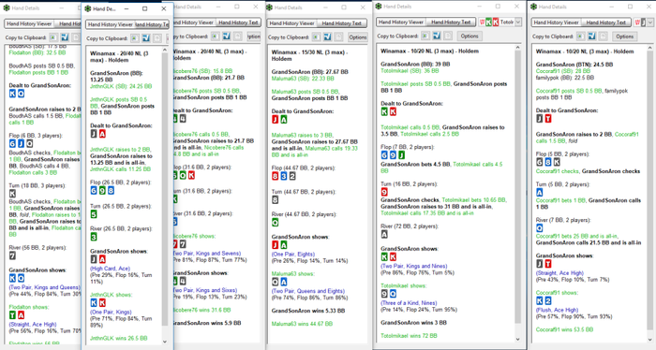656x350 pixels.
Task: Click Options button in Maluma63 window
Action: pos(358,37)
